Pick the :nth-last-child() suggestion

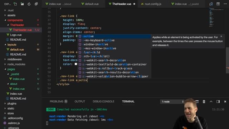tap(114, 56)
